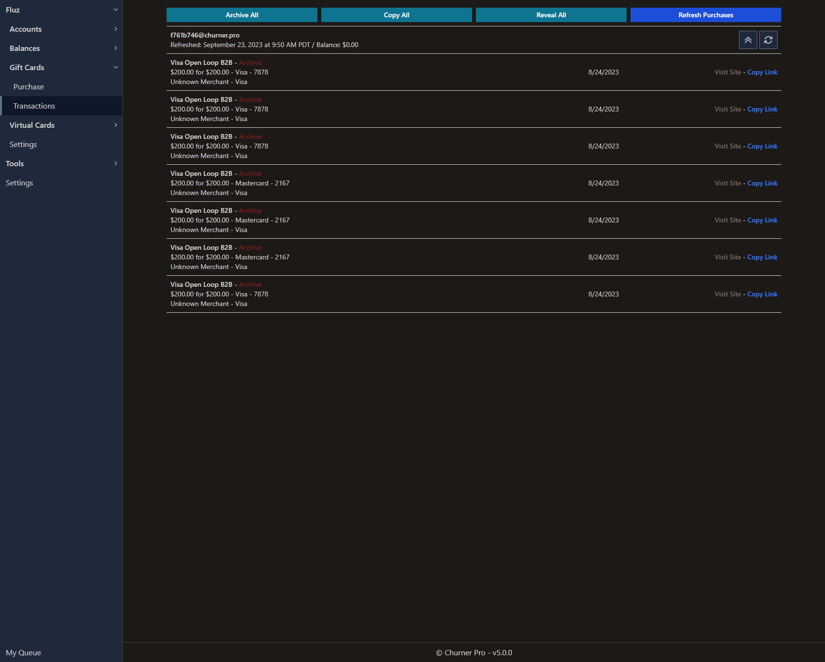Open the bottom top-level Settings item
This screenshot has width=825, height=662.
click(x=19, y=183)
